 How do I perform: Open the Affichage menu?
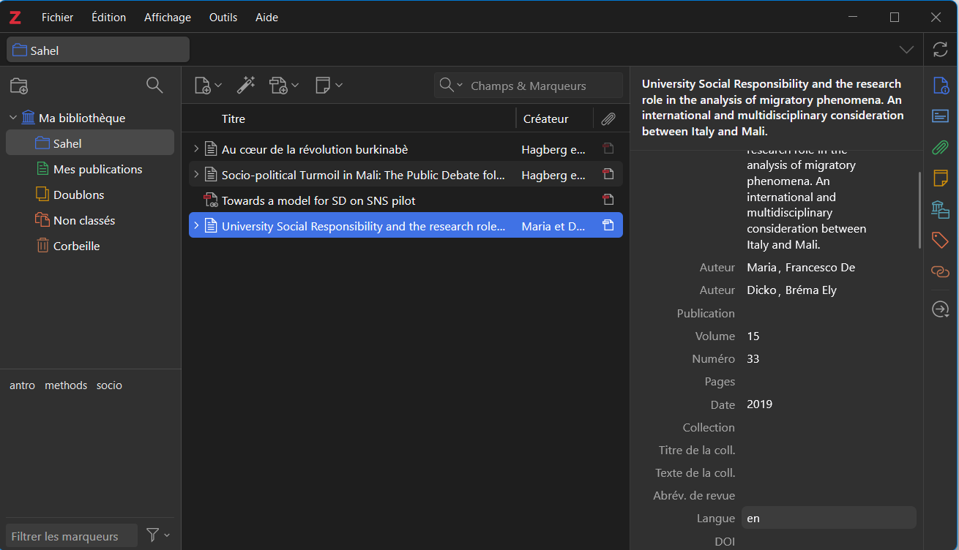167,17
